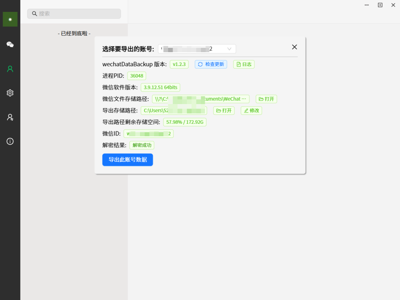
Task: Click the account switch icon in sidebar
Action: point(10,117)
